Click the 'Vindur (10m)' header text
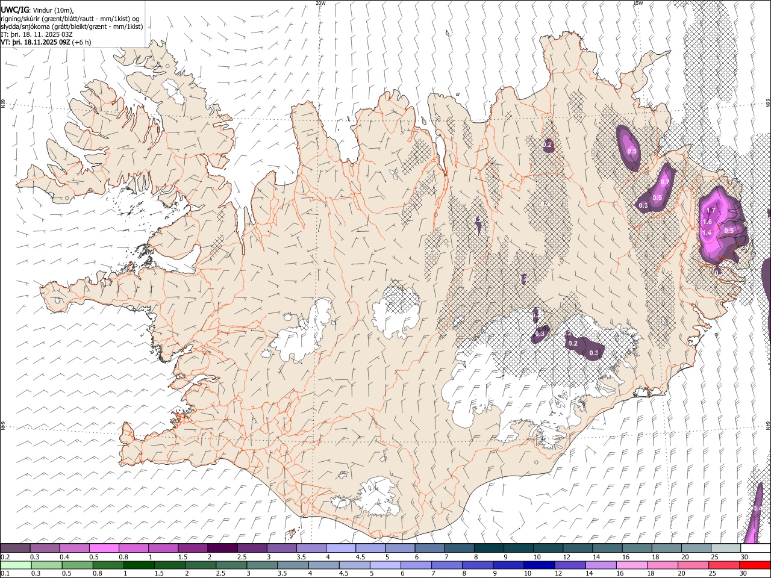Viewport: 771px width, 578px height. pos(53,10)
